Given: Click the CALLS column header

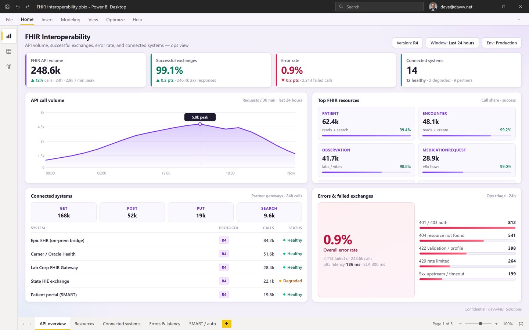Looking at the screenshot, I should click(269, 228).
